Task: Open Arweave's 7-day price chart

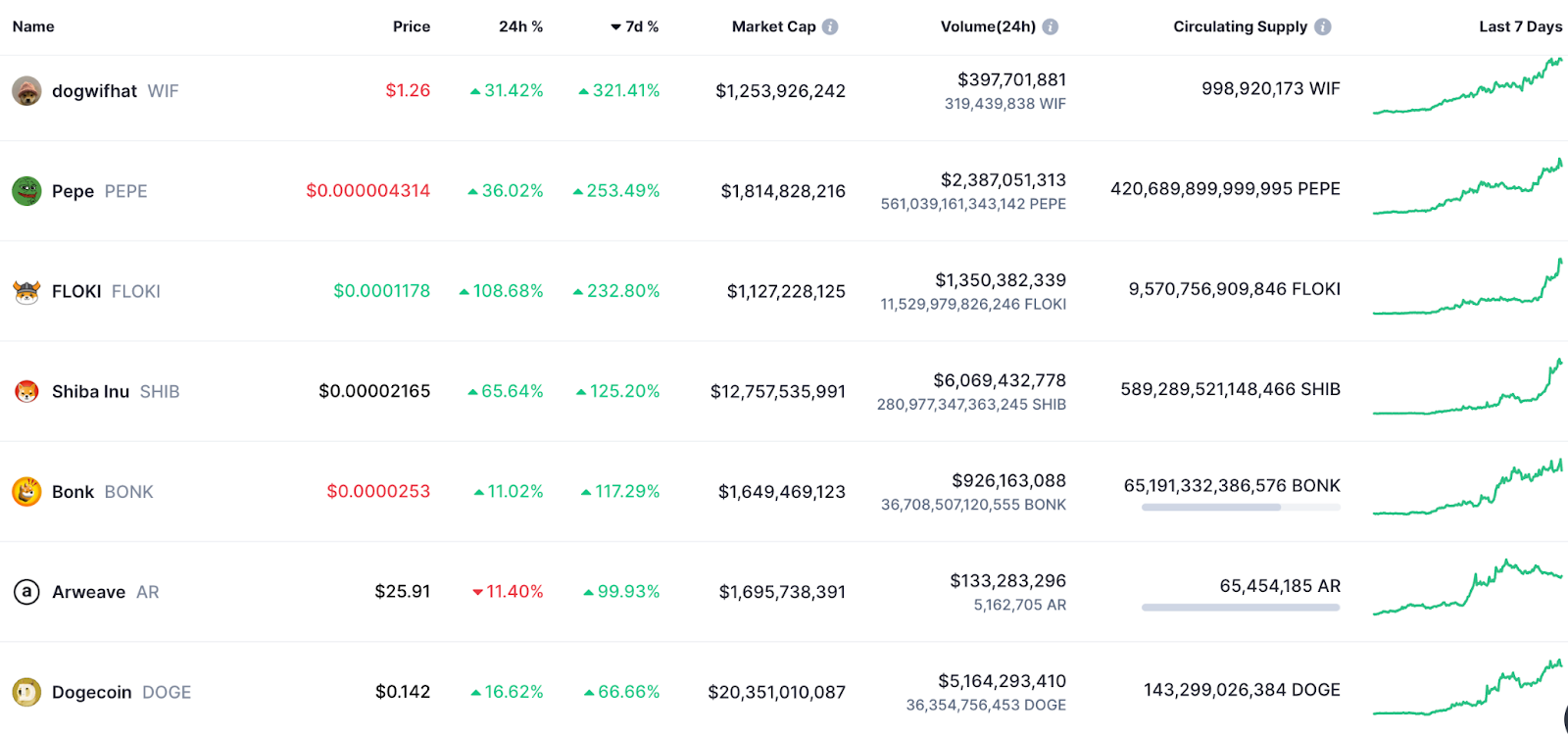Action: click(1467, 587)
